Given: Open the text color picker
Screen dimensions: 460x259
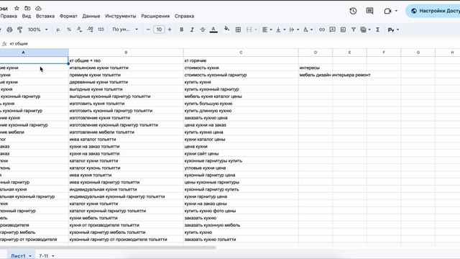Looking at the screenshot, I should click(213, 29).
